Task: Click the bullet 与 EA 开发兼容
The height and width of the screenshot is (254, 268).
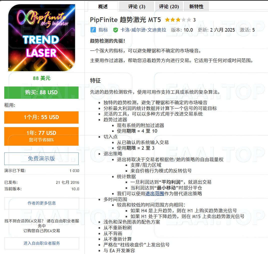Action: click(119, 250)
